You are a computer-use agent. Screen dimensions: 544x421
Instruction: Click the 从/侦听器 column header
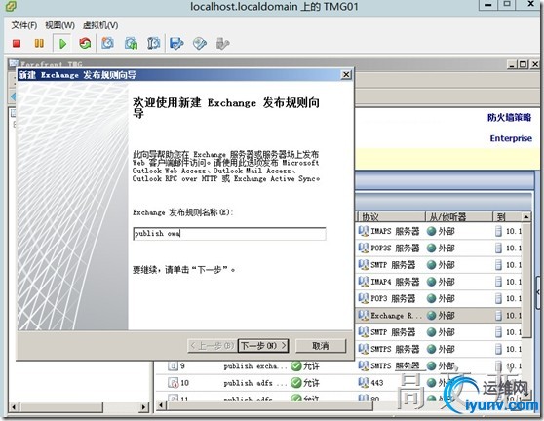(x=459, y=217)
